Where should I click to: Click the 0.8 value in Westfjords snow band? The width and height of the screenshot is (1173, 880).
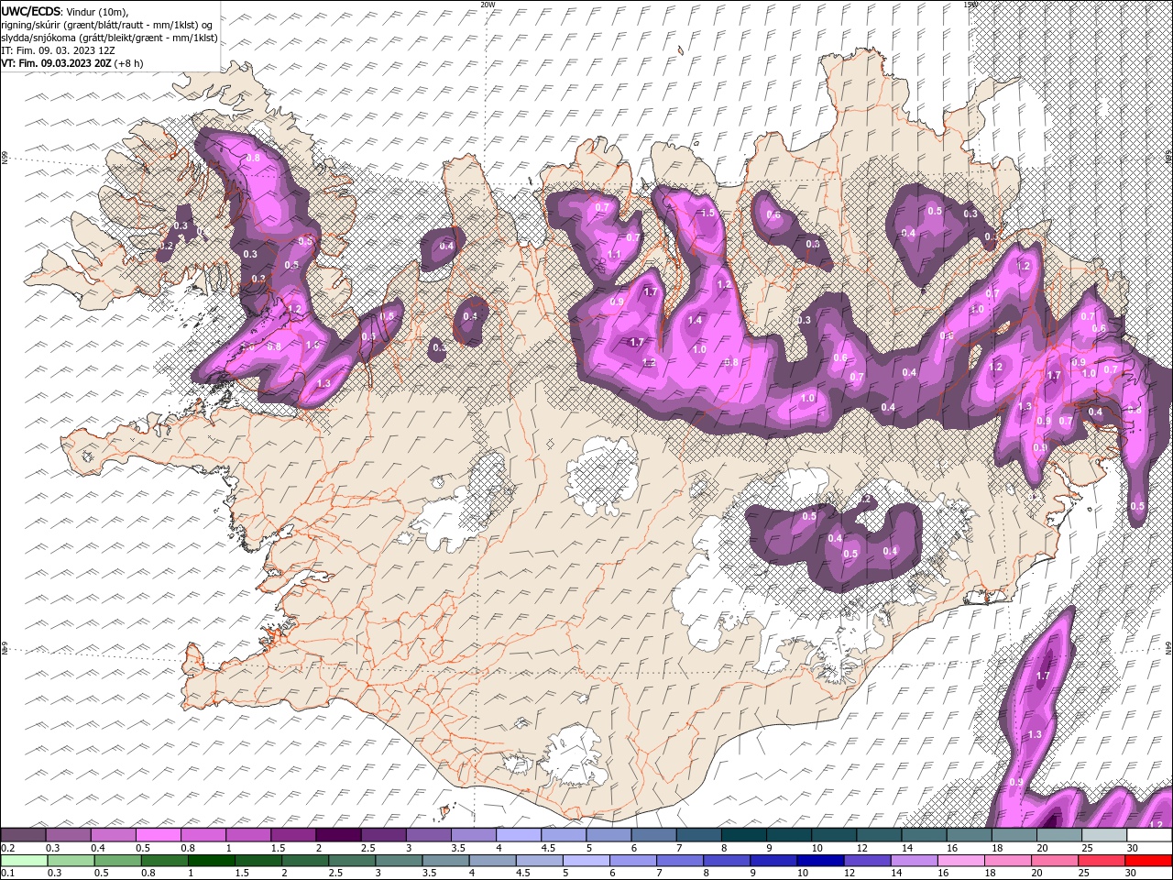[254, 159]
